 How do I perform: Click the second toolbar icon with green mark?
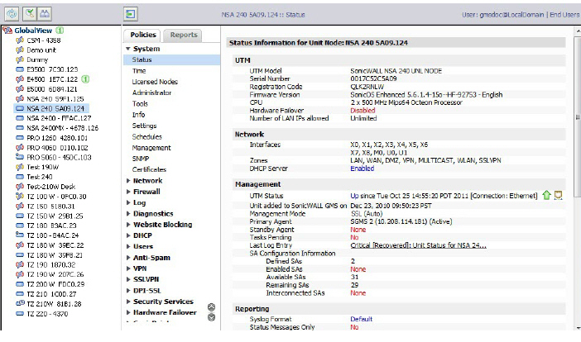click(30, 14)
